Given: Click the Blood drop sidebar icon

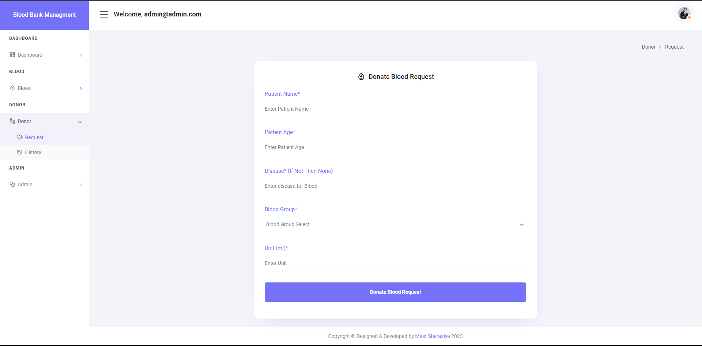Looking at the screenshot, I should 12,88.
